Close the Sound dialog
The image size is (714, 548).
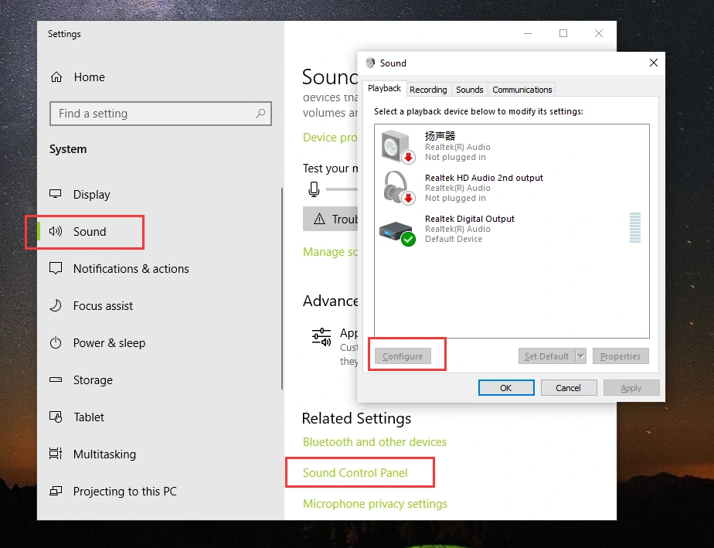coord(654,63)
